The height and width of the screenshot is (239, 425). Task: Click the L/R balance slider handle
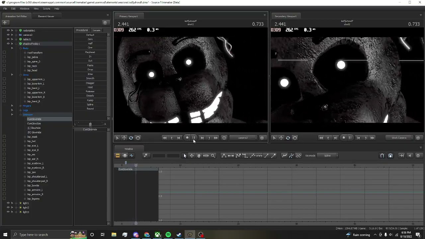(x=90, y=124)
